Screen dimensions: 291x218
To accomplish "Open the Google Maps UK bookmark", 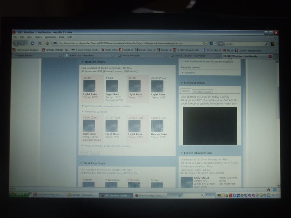I will (145, 50).
